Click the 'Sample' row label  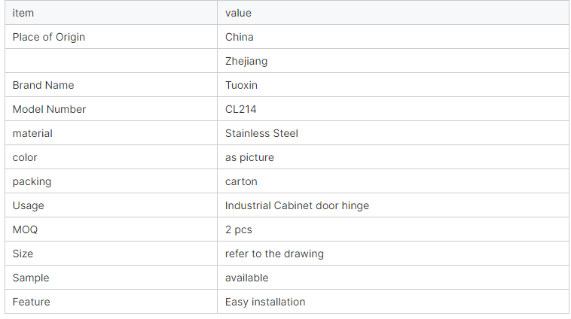pyautogui.click(x=31, y=278)
